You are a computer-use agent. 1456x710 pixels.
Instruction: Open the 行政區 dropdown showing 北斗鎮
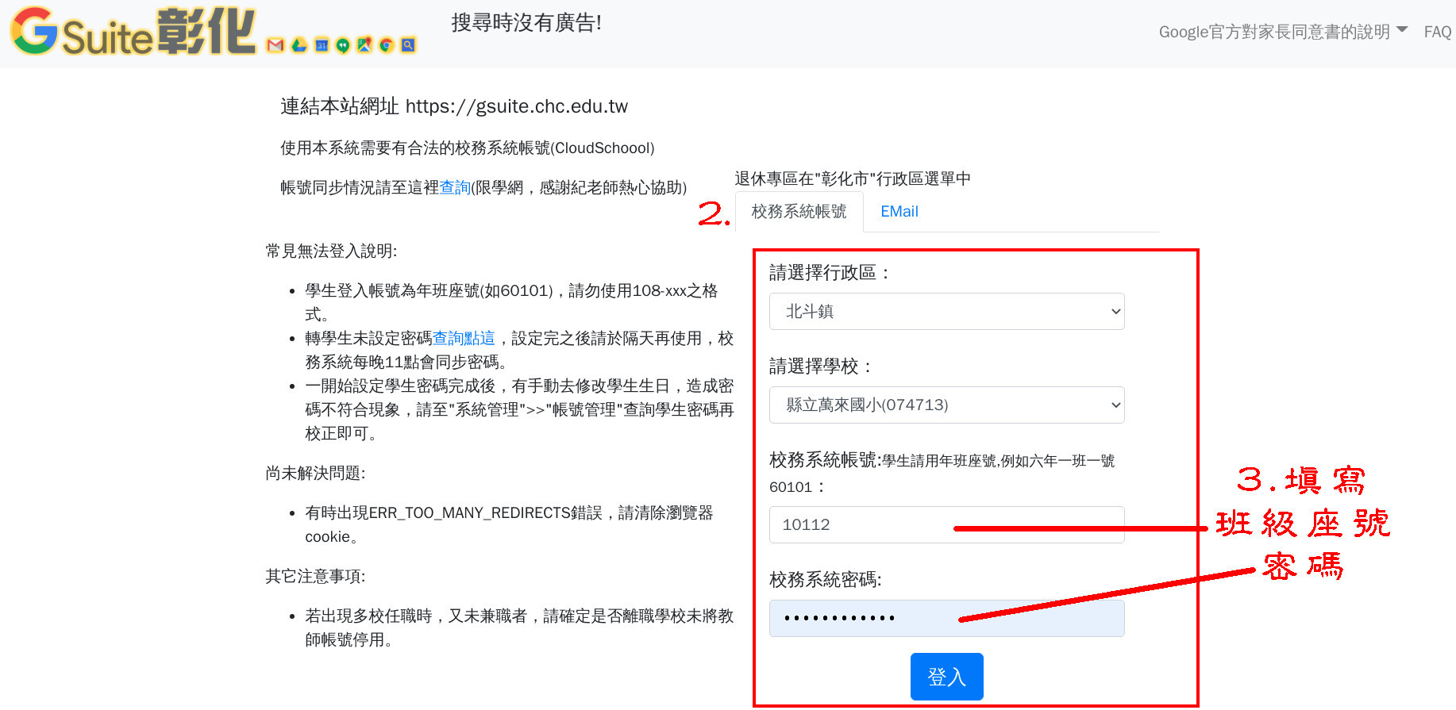pyautogui.click(x=946, y=312)
